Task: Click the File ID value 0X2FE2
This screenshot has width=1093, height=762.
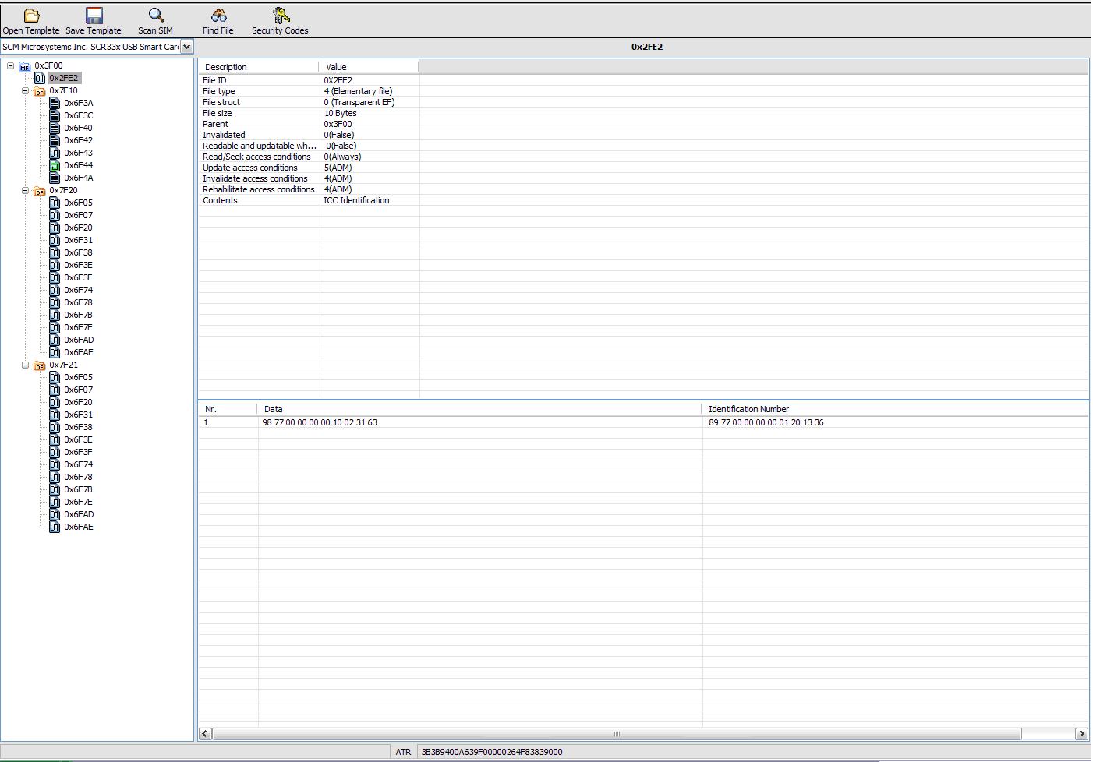Action: pos(338,80)
